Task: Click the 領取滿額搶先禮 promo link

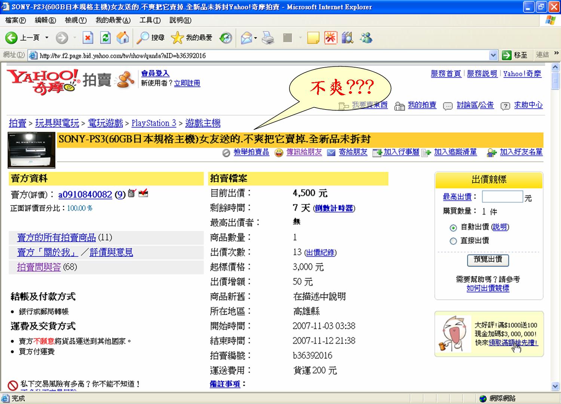Action: (x=513, y=343)
